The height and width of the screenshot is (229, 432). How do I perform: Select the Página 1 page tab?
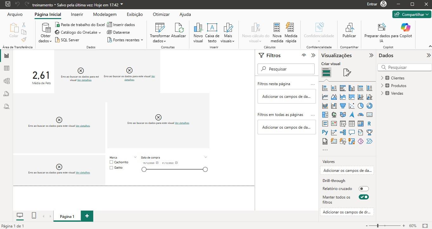(x=67, y=216)
